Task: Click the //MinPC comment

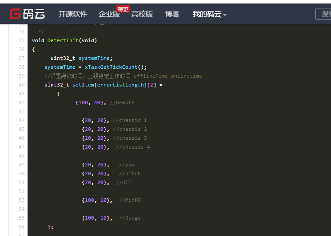Action: 130,200
